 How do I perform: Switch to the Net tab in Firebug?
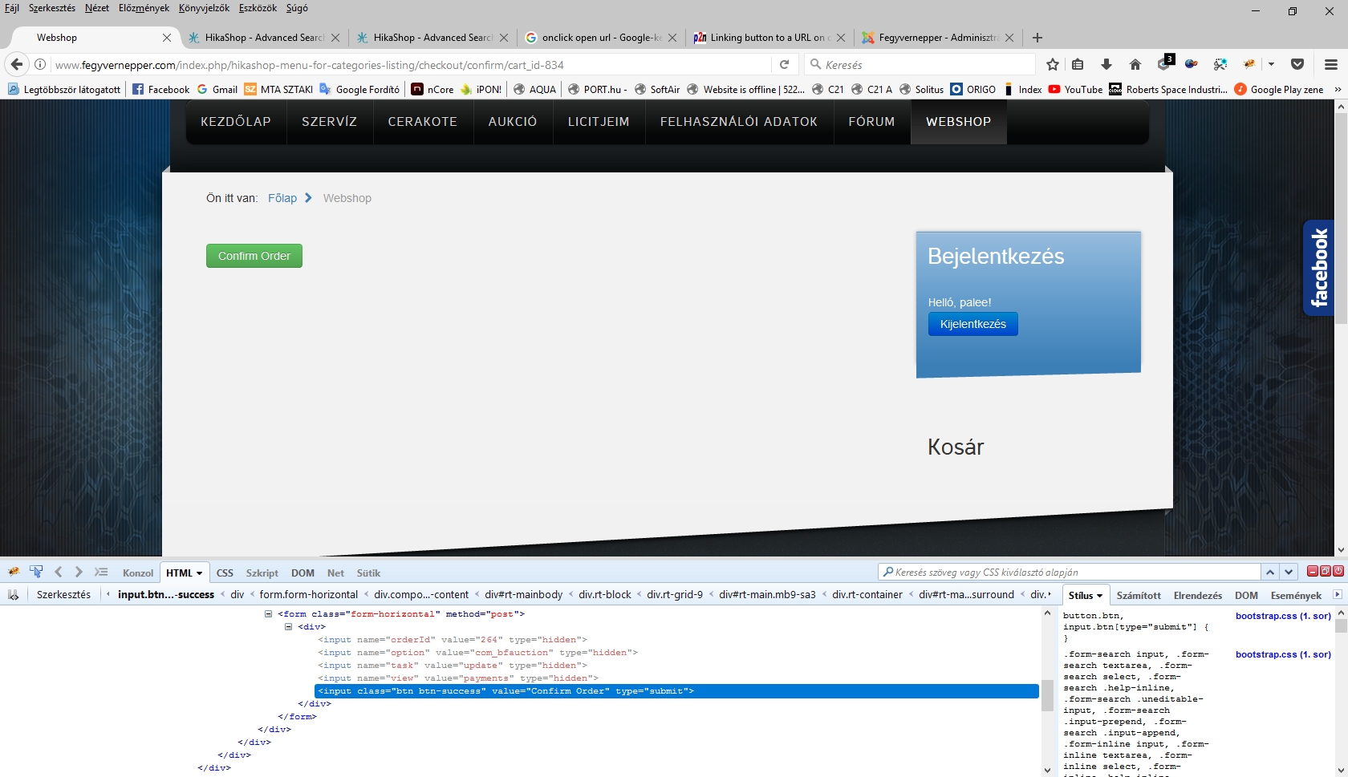[x=335, y=573]
